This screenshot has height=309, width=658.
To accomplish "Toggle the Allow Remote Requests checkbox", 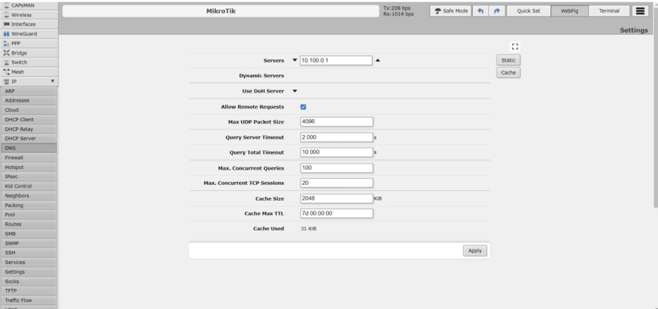I will [x=303, y=107].
